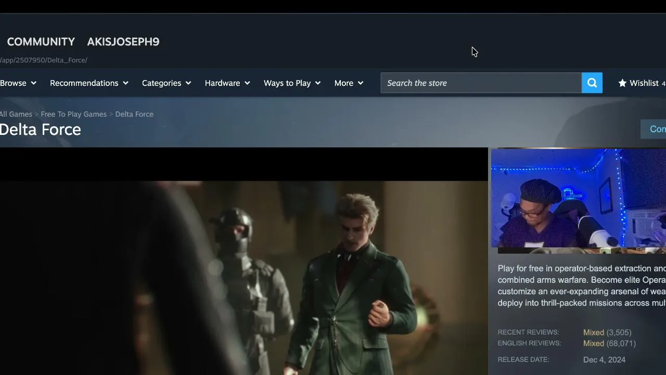Expand the Categories dropdown chevron
Image resolution: width=666 pixels, height=375 pixels.
click(188, 83)
